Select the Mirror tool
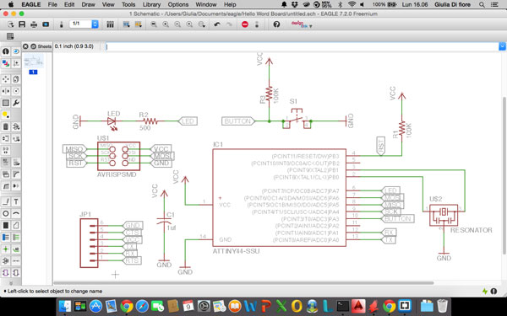507x316 pixels. pos(6,91)
